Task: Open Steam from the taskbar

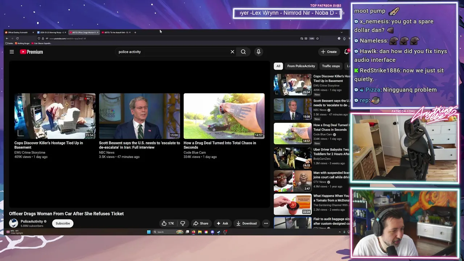Action: coord(219,232)
